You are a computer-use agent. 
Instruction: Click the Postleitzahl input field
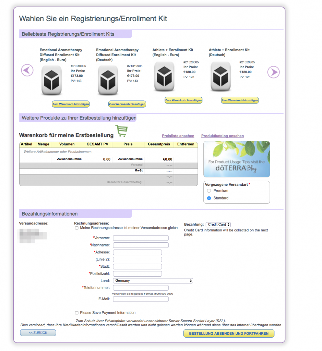(x=138, y=274)
